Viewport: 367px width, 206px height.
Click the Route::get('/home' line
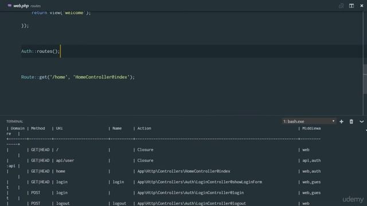78,77
